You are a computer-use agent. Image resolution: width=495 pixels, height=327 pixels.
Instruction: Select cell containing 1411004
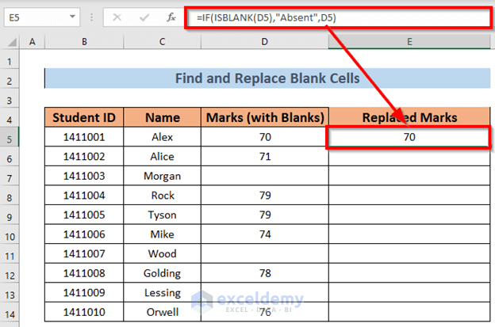[84, 196]
